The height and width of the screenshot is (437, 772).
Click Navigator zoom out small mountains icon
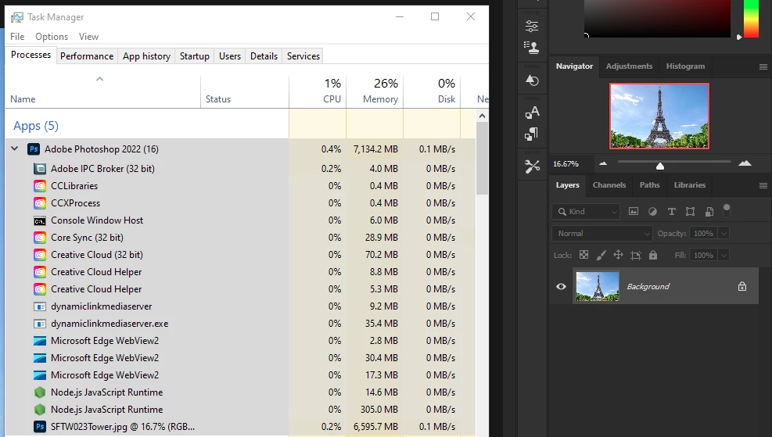[x=603, y=163]
